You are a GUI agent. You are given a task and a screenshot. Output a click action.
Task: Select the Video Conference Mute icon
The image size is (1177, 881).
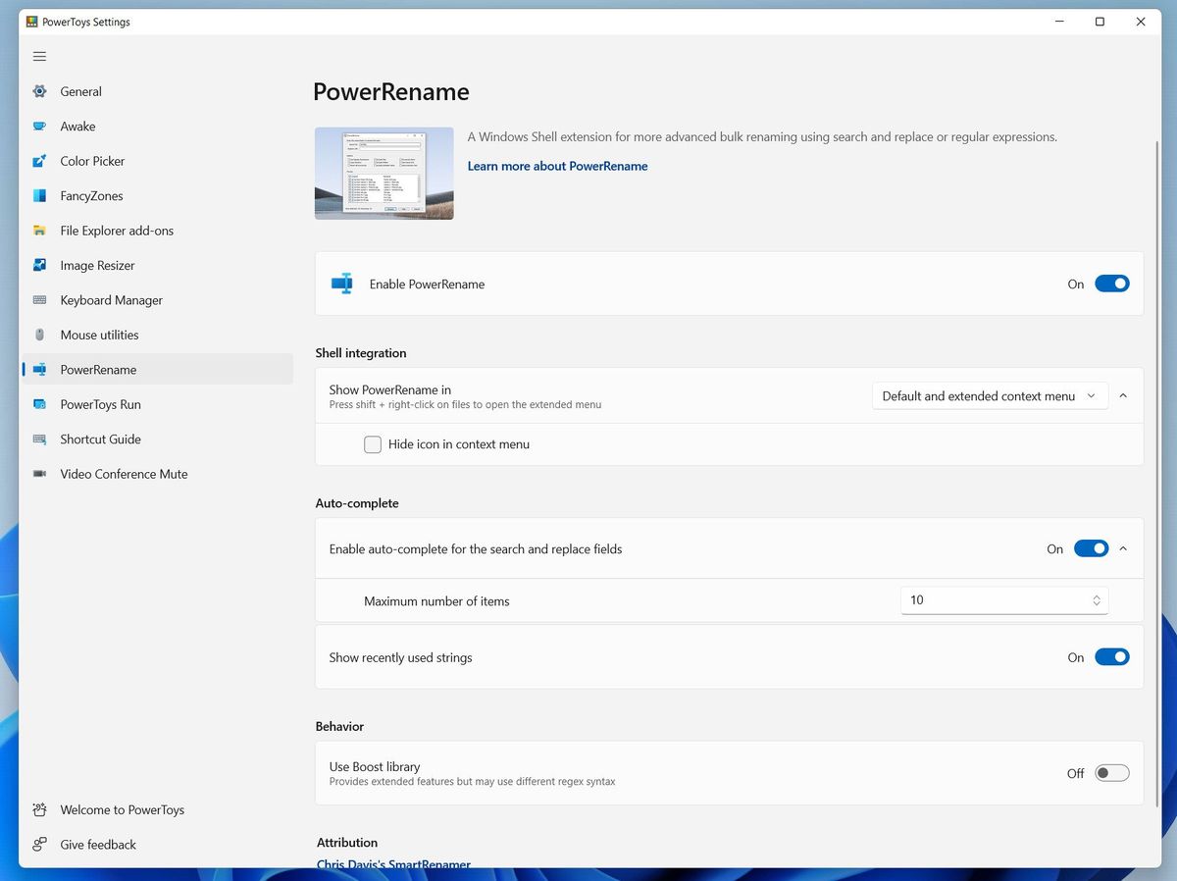[x=39, y=474]
